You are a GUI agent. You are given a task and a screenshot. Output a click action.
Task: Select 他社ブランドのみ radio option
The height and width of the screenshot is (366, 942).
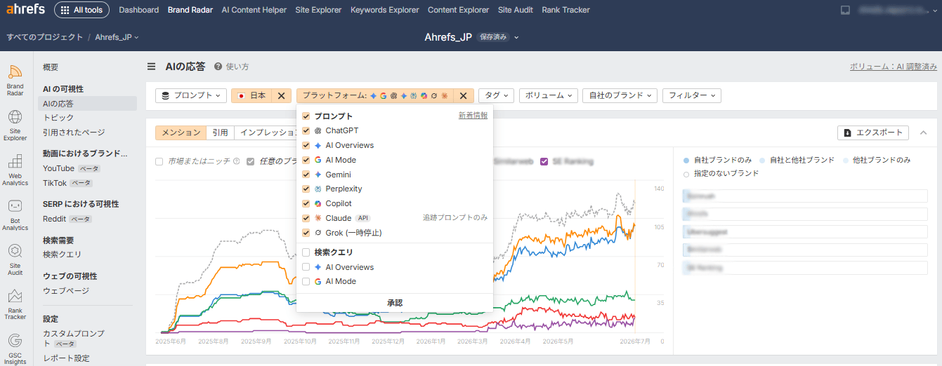[845, 160]
